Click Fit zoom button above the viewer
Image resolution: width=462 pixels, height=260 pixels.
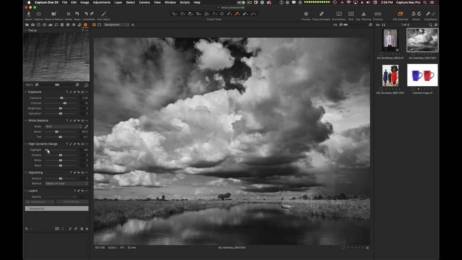pyautogui.click(x=335, y=25)
